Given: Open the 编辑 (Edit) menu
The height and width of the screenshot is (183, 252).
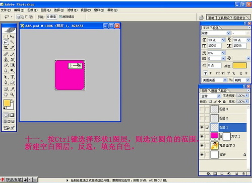Looking at the screenshot, I should (19, 10).
